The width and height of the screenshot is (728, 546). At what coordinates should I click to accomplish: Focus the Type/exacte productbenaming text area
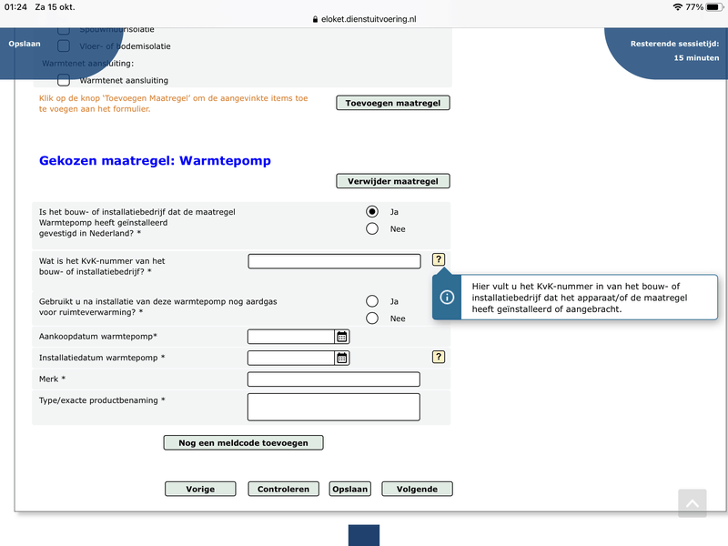click(334, 407)
